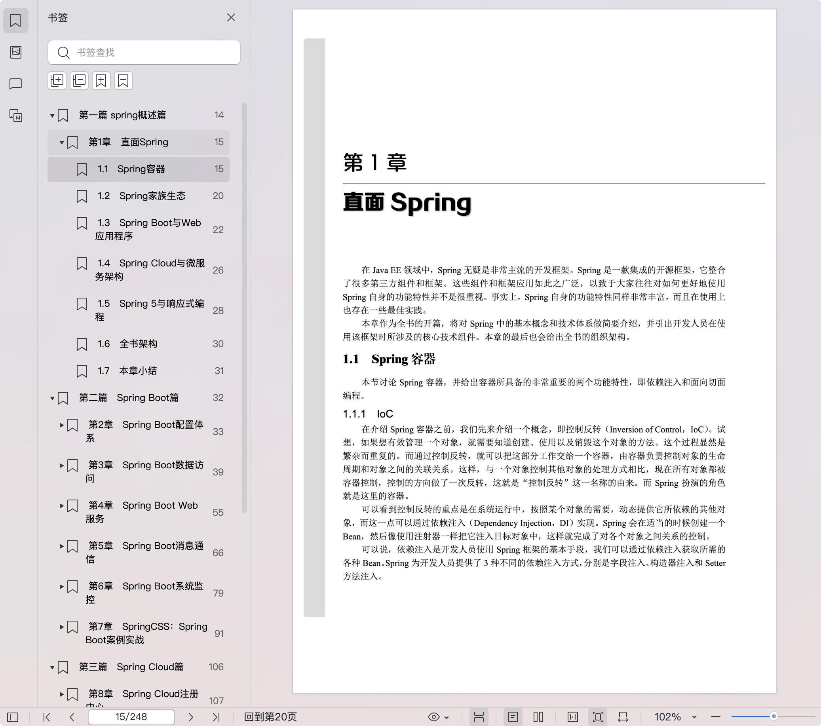Expand 第8章 Spring Cloud注册中心
821x726 pixels.
pyautogui.click(x=62, y=694)
